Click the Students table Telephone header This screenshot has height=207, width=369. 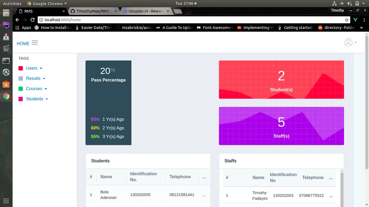180,177
